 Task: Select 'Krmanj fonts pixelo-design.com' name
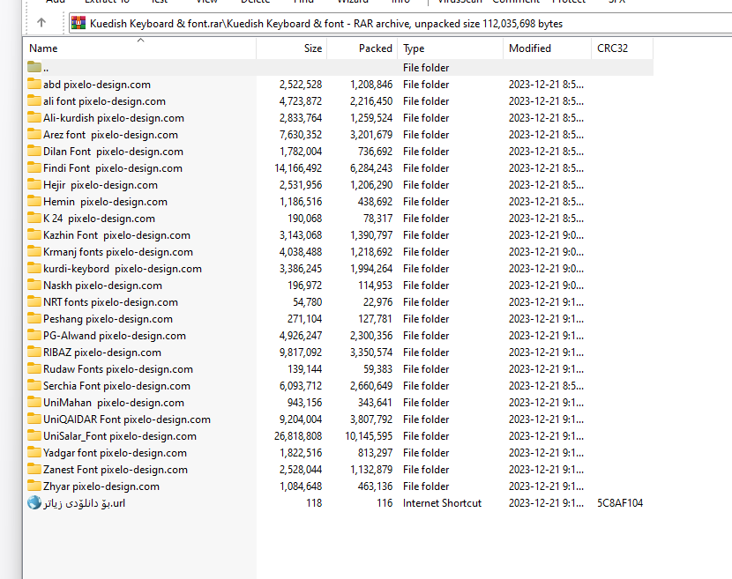pos(118,252)
